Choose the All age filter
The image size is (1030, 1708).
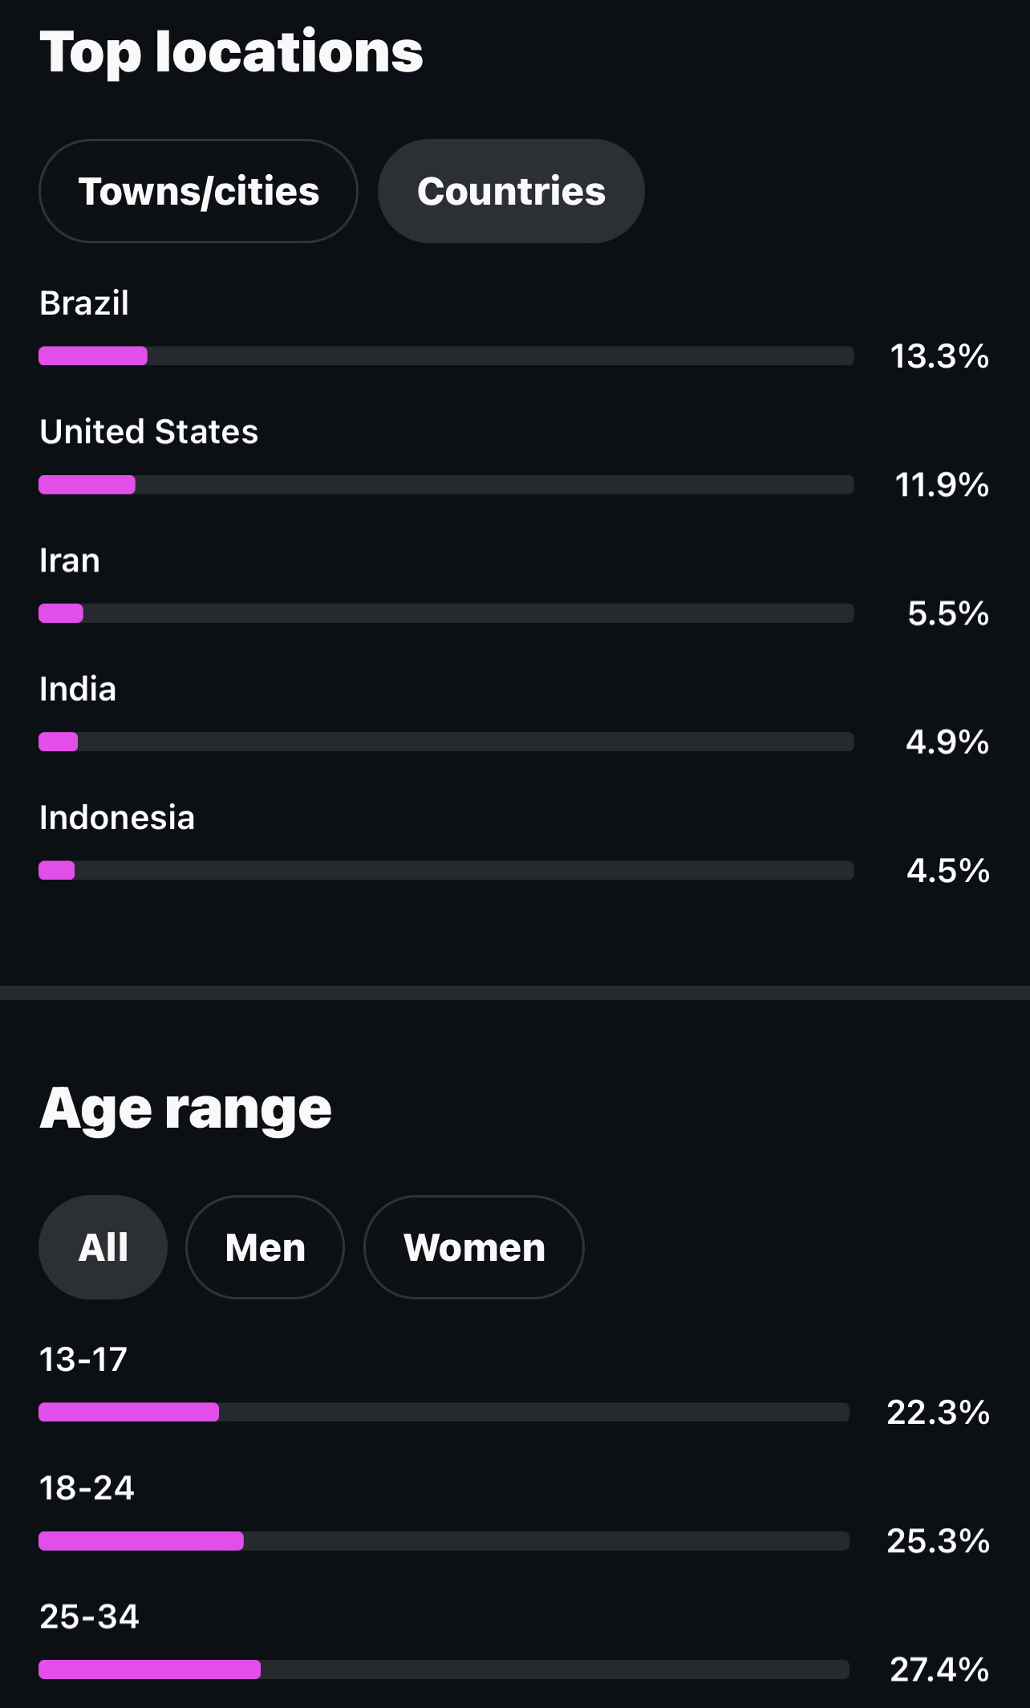103,1247
